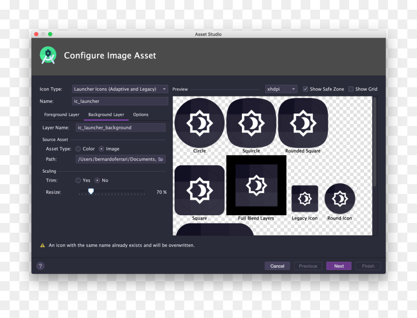Toggle the Show Safe Zone checkbox
Image resolution: width=417 pixels, height=318 pixels.
click(x=305, y=89)
